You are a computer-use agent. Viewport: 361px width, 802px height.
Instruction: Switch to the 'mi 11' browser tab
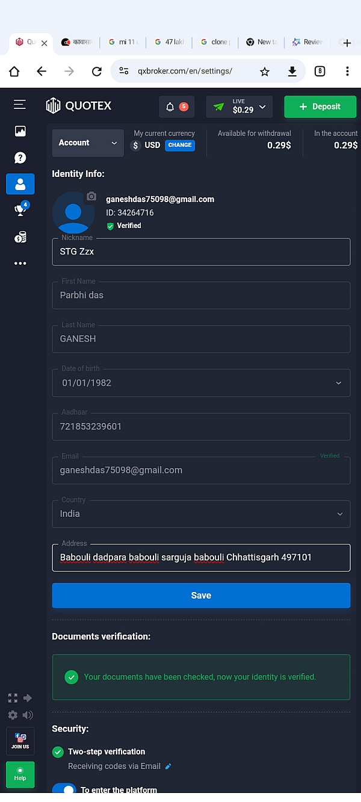123,42
